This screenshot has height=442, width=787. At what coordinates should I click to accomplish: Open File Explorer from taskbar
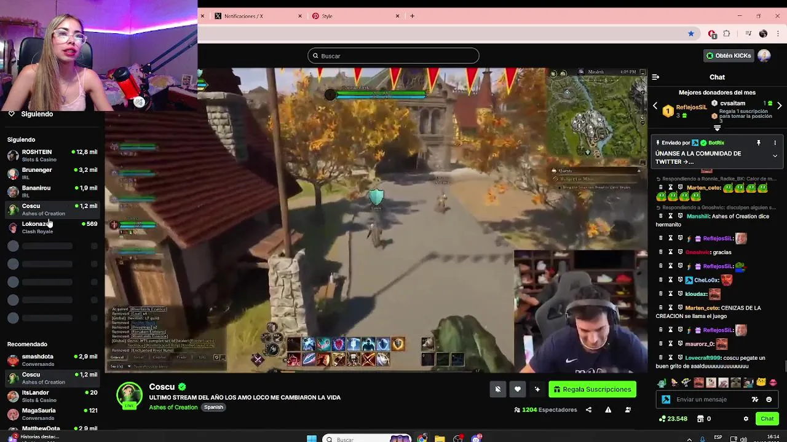tap(440, 439)
